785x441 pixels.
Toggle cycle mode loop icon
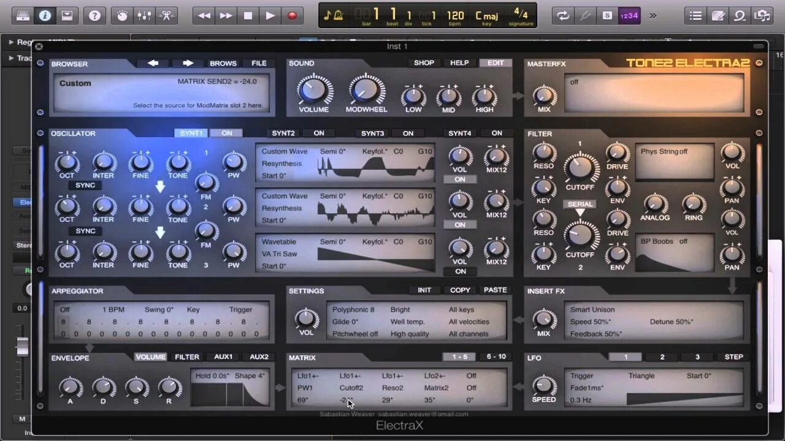[x=563, y=16]
